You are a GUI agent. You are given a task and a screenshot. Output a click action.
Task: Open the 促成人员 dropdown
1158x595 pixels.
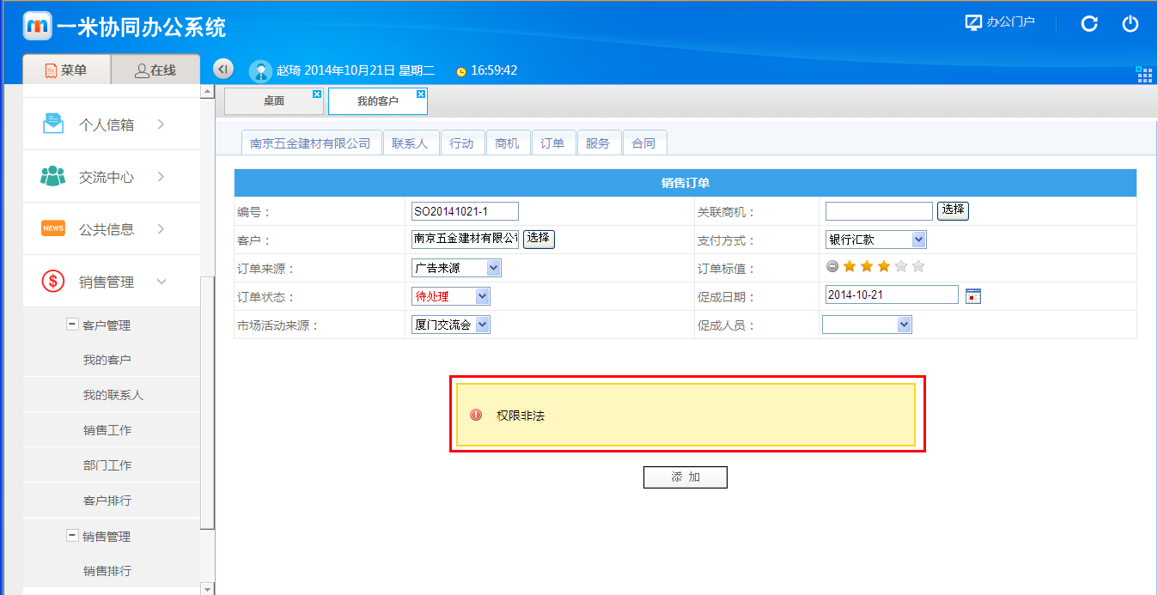[x=867, y=325]
